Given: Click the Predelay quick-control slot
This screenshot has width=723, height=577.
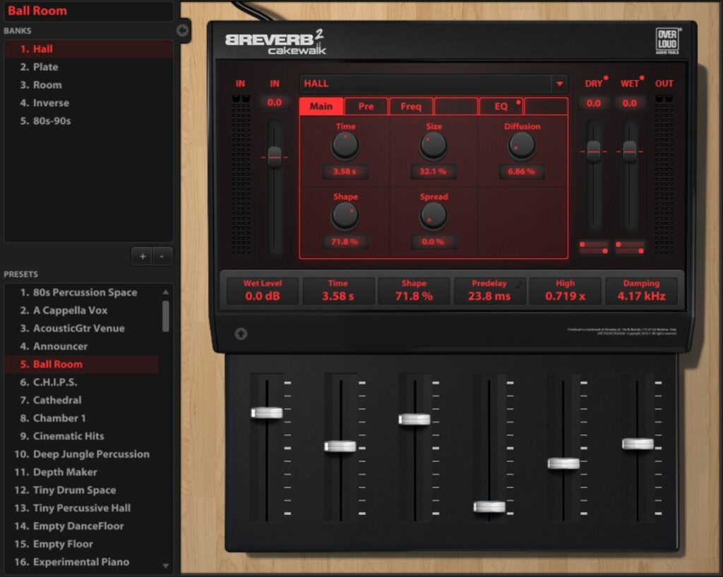Looking at the screenshot, I should click(x=489, y=291).
